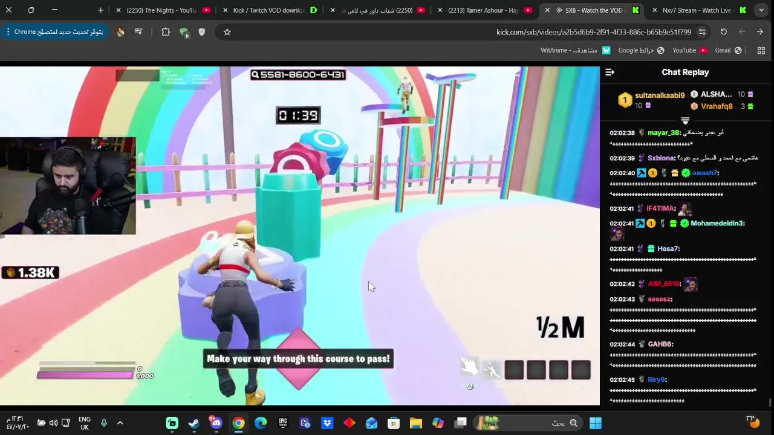The image size is (774, 435).
Task: Open the tab search dropdown arrow
Action: 761,10
